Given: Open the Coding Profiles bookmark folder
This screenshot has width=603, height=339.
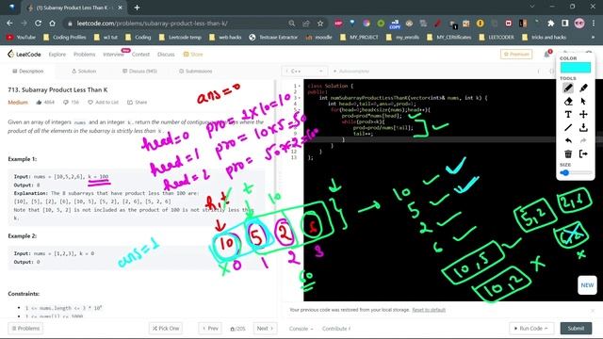Looking at the screenshot, I should (65, 38).
